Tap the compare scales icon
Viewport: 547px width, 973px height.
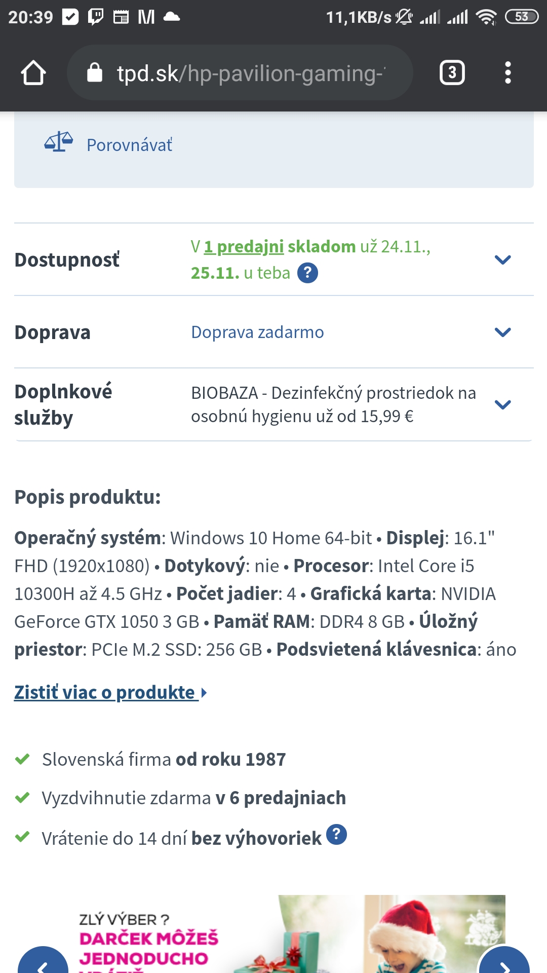[59, 142]
